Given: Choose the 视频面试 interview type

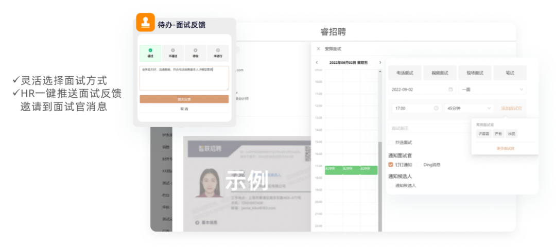Looking at the screenshot, I should (440, 73).
